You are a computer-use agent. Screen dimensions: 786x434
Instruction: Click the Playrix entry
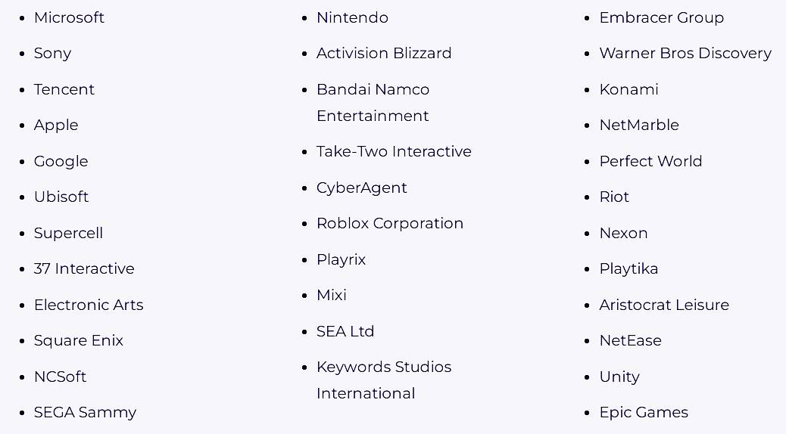(342, 260)
